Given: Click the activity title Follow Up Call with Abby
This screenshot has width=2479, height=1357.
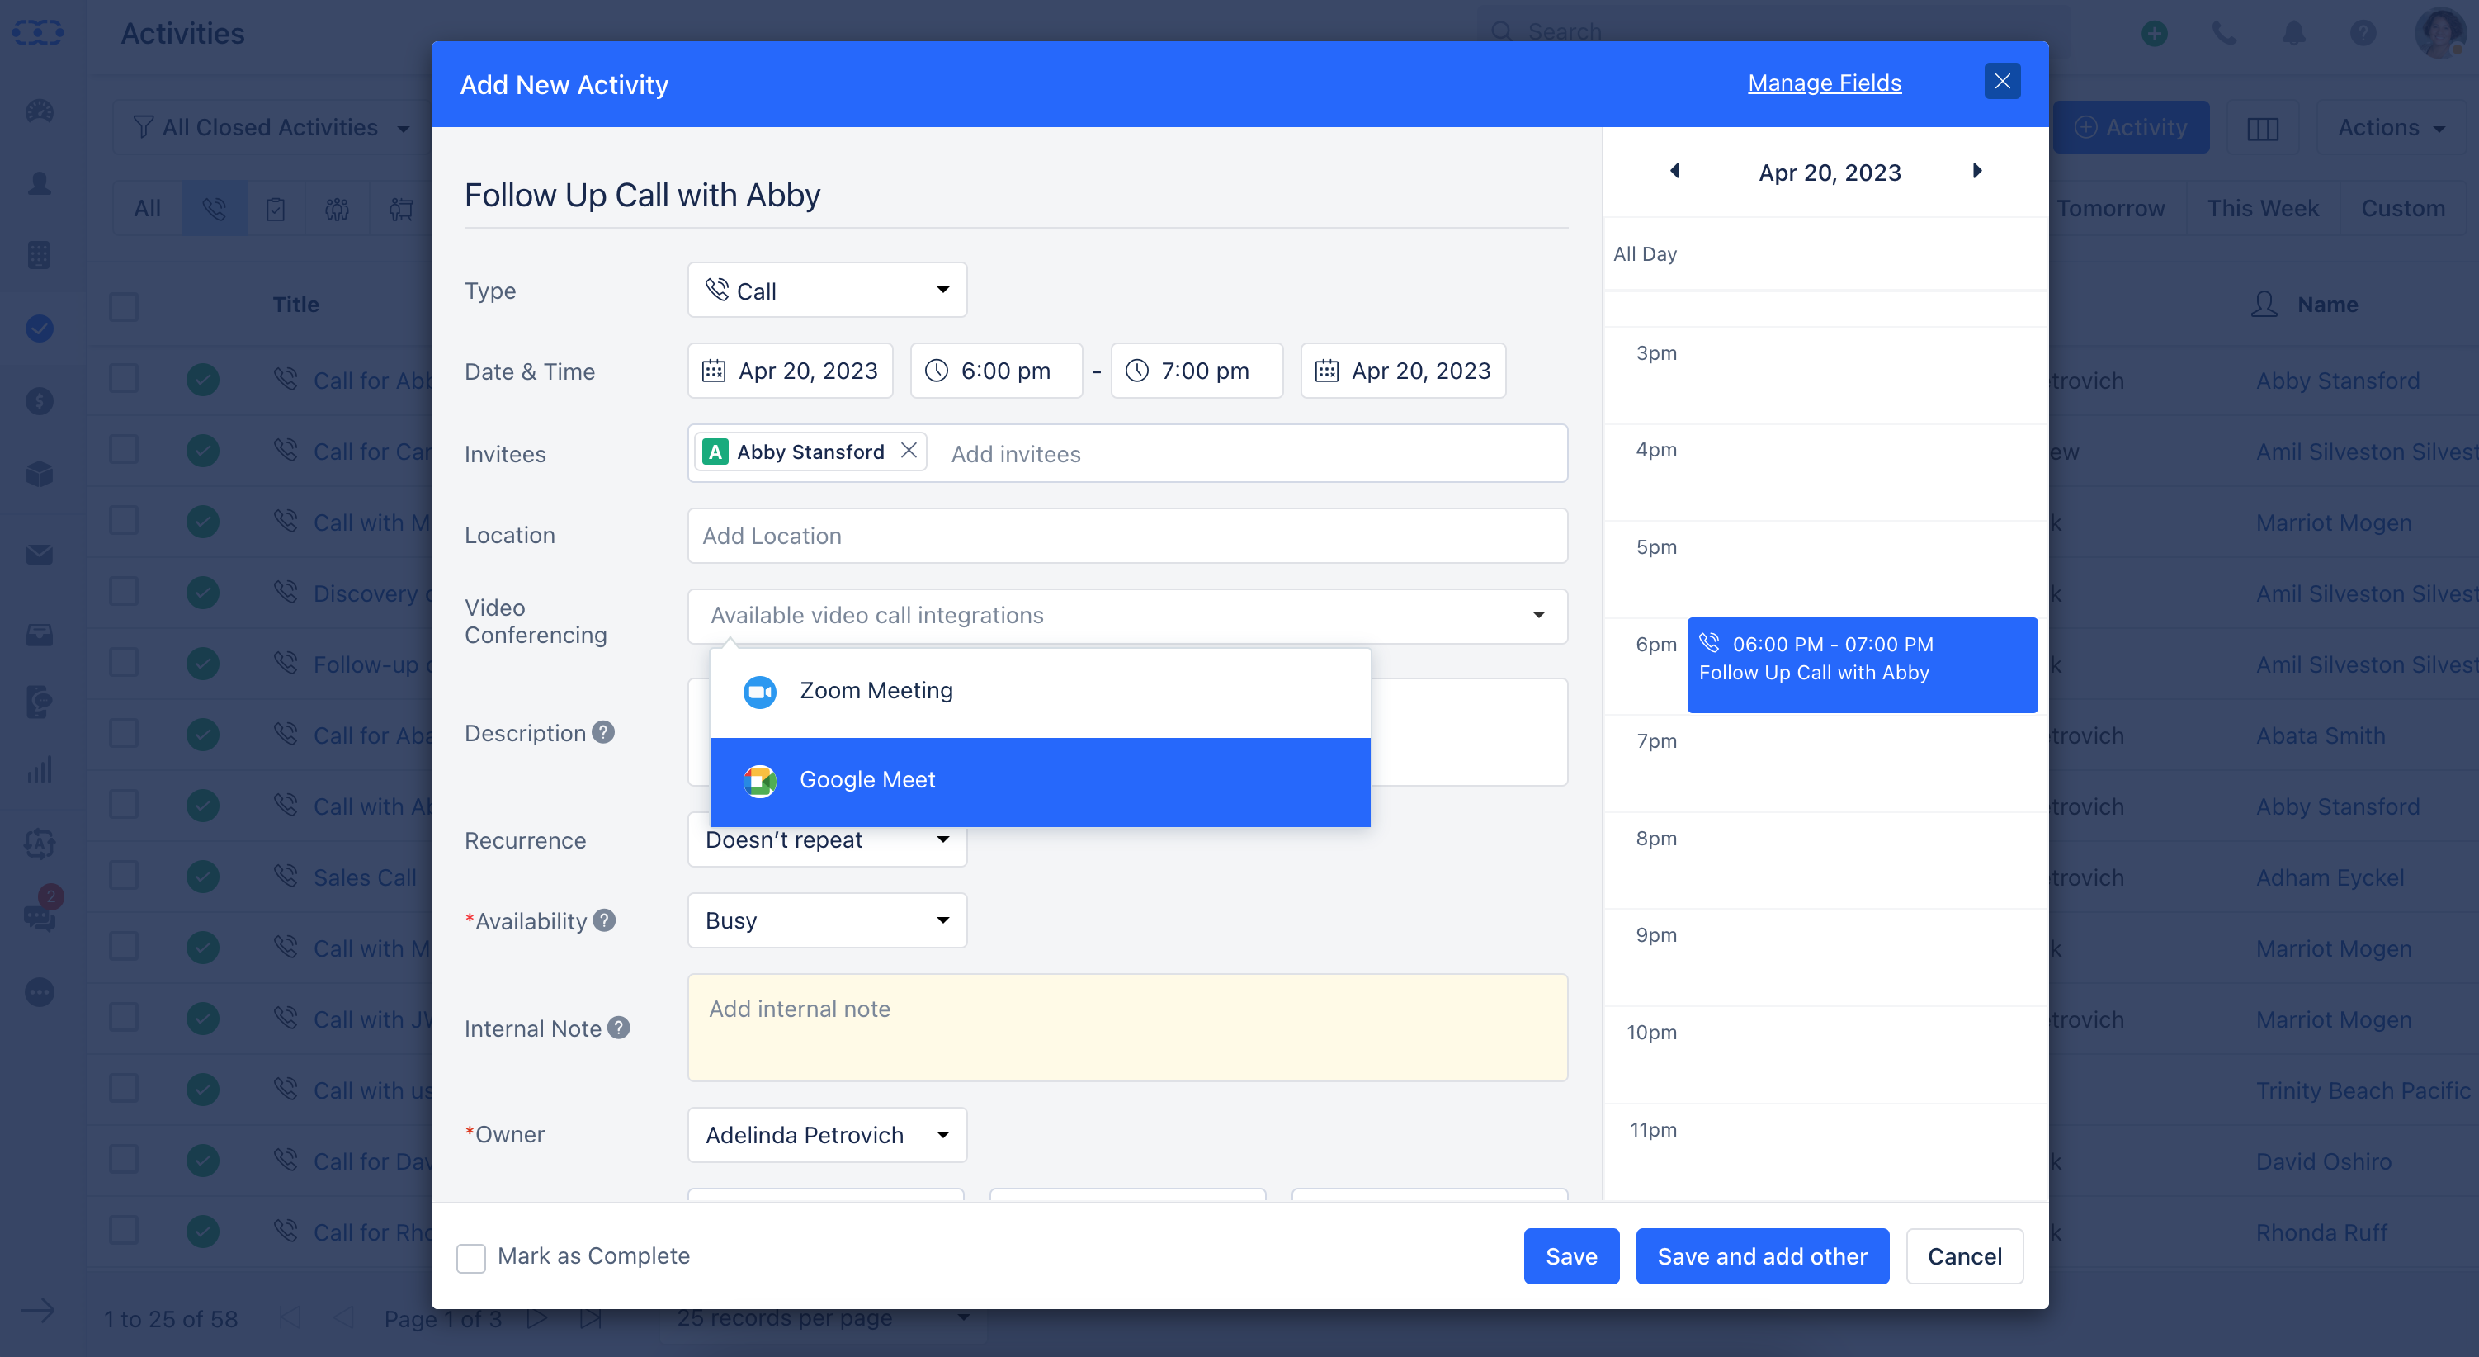Looking at the screenshot, I should tap(642, 196).
